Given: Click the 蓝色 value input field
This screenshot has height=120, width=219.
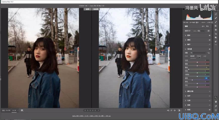Looking at the screenshot, I should pos(206,78).
